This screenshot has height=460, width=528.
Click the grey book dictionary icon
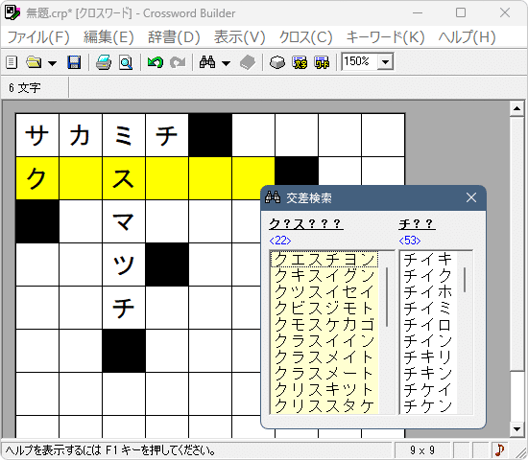(248, 62)
